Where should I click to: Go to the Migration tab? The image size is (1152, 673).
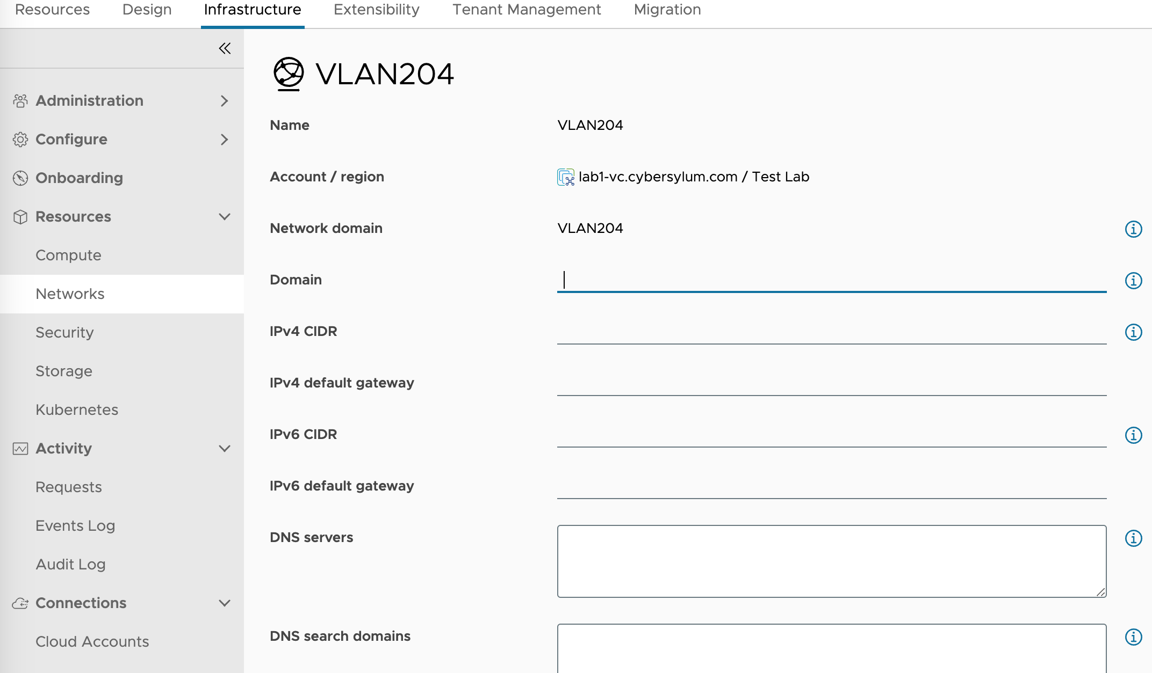pos(667,10)
